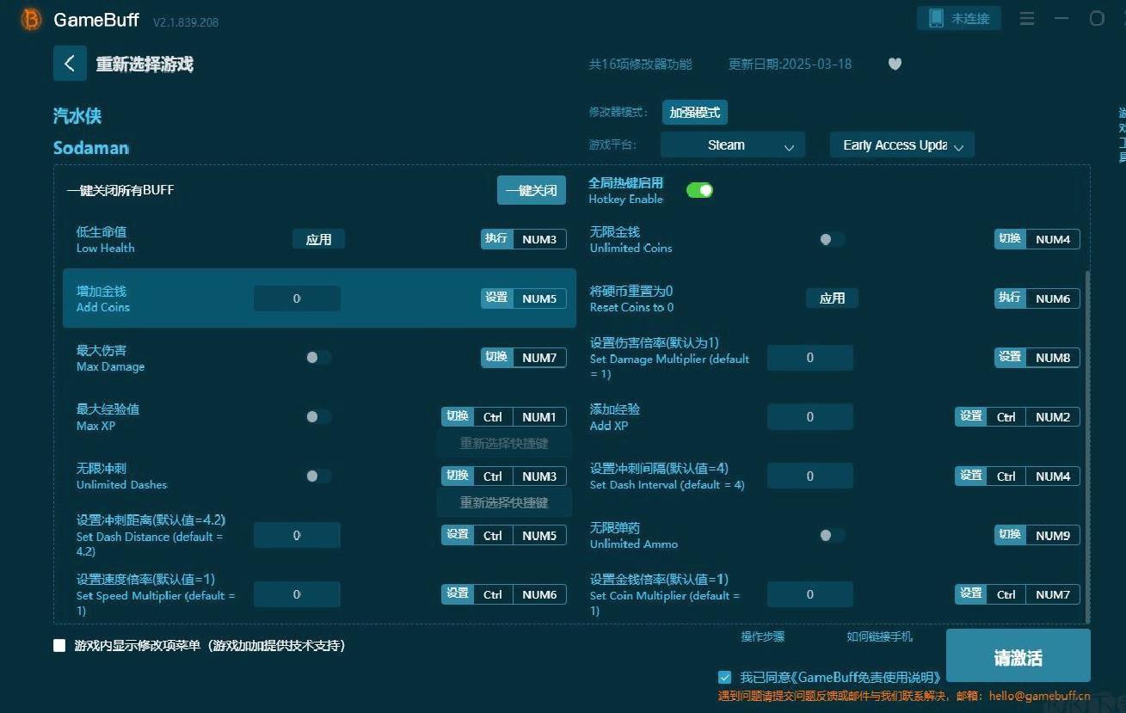The image size is (1126, 713).
Task: Turn on Max Damage toggle
Action: point(318,358)
